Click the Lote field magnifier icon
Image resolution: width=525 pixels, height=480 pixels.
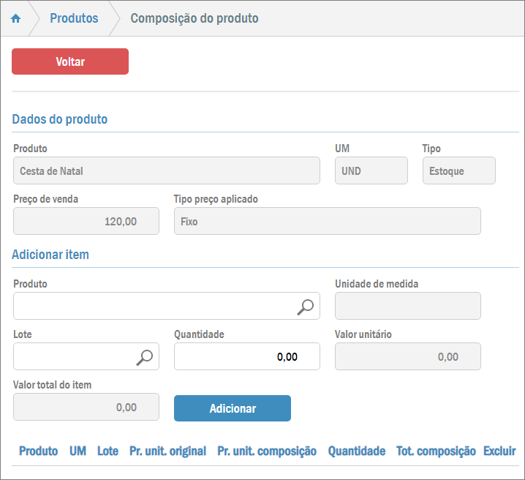click(145, 356)
